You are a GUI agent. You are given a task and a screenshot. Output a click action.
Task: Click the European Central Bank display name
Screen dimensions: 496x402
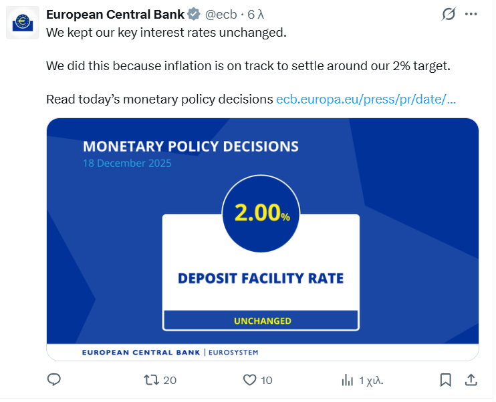[x=115, y=14]
